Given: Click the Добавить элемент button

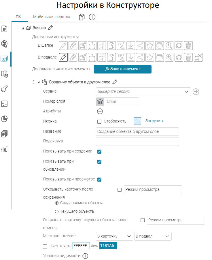Looking at the screenshot, I should [122, 69].
